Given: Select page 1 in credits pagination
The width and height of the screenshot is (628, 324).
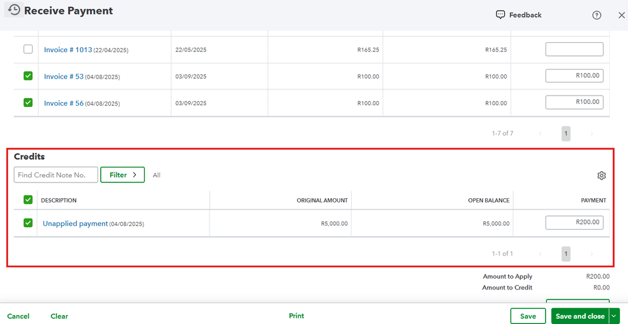Looking at the screenshot, I should (566, 254).
